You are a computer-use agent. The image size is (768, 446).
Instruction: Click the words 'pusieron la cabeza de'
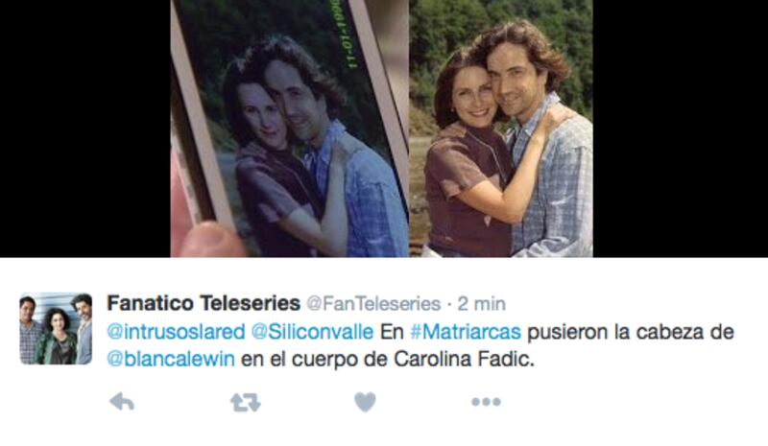coord(631,332)
